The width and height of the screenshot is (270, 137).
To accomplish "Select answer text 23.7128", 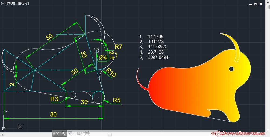I will [156, 52].
